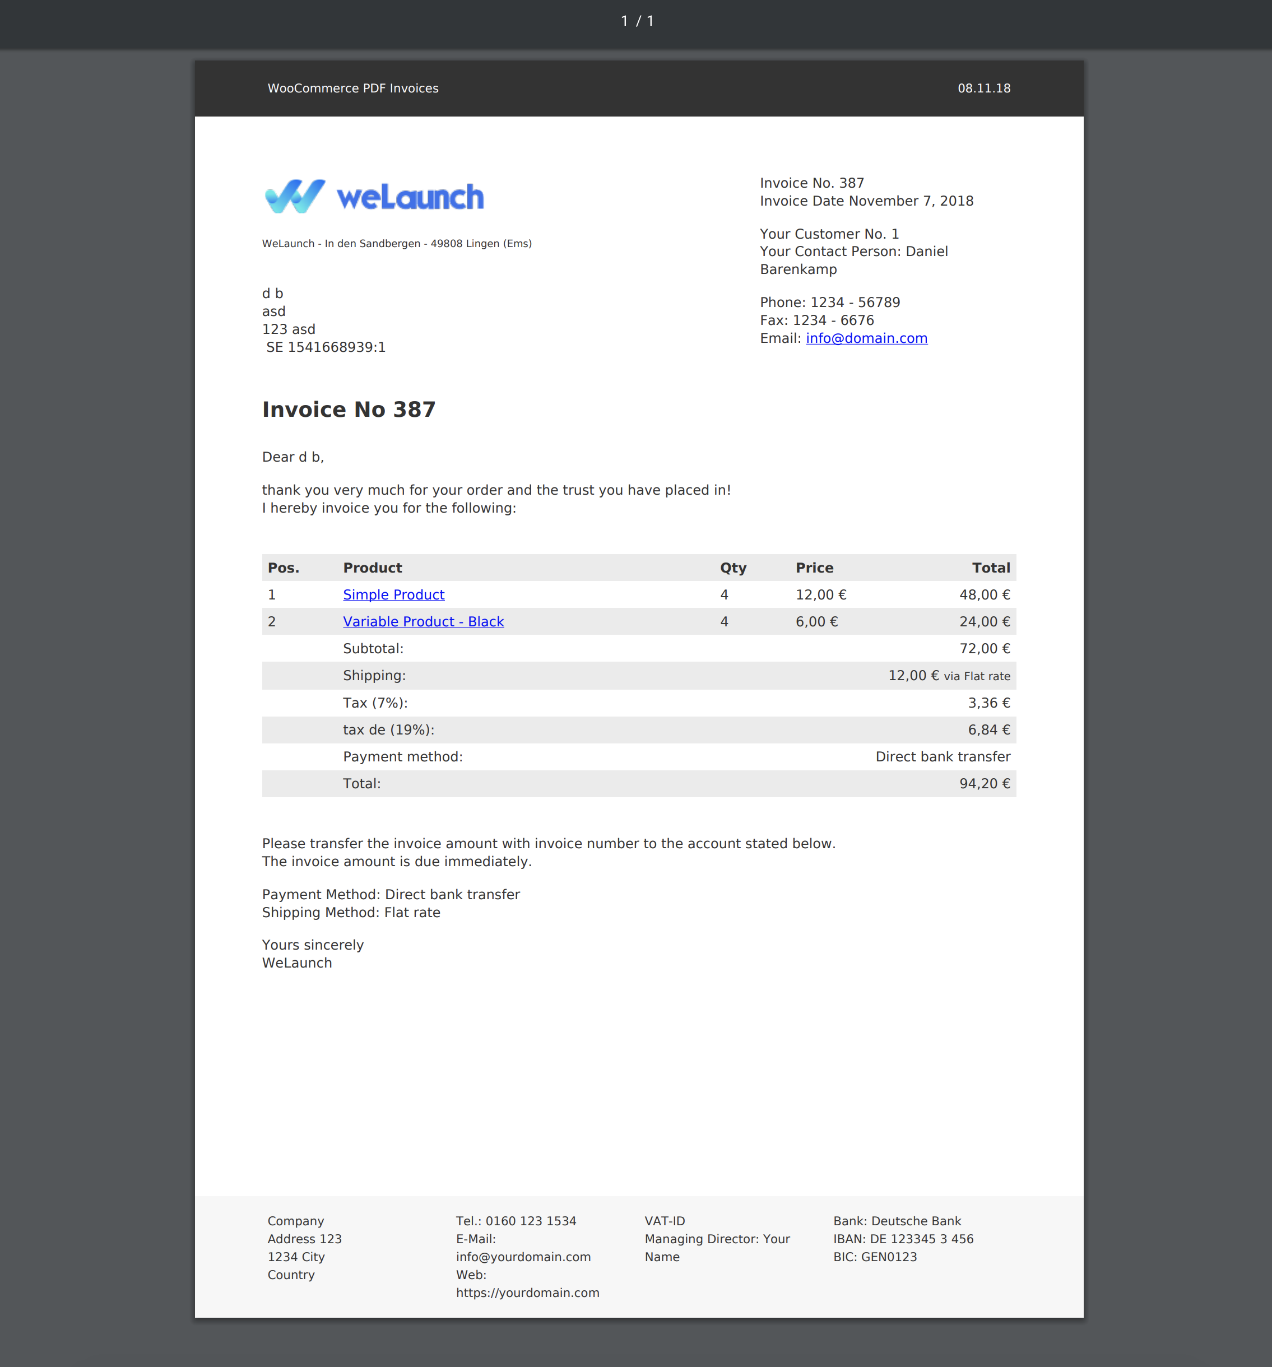Click the 72,00 € subtotal value
Viewport: 1272px width, 1367px height.
[985, 648]
